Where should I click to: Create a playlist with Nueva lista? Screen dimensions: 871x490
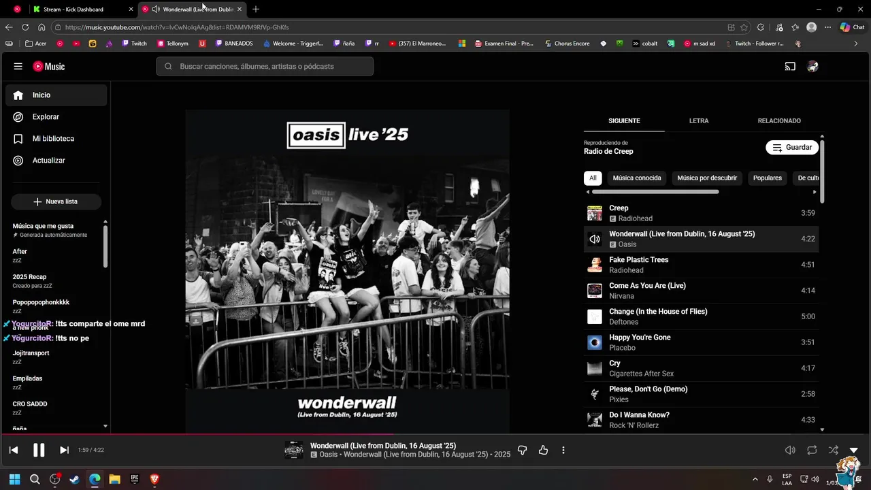(x=56, y=202)
